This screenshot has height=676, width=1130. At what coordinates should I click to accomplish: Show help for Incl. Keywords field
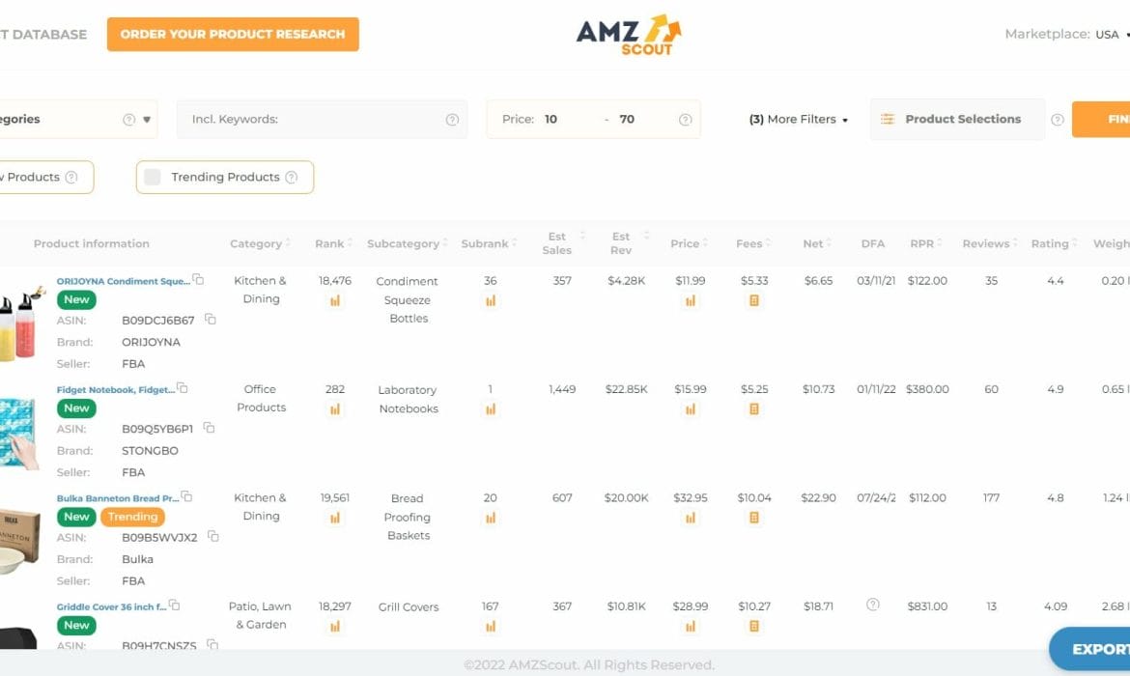click(452, 120)
